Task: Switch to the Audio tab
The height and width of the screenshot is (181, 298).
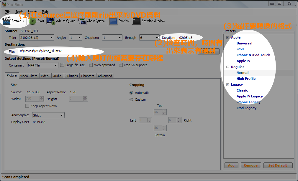Action: click(x=57, y=76)
